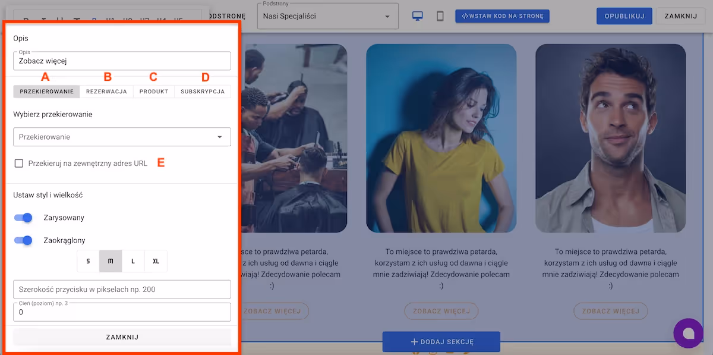Switch to desktop preview icon
This screenshot has width=713, height=355.
coord(418,16)
